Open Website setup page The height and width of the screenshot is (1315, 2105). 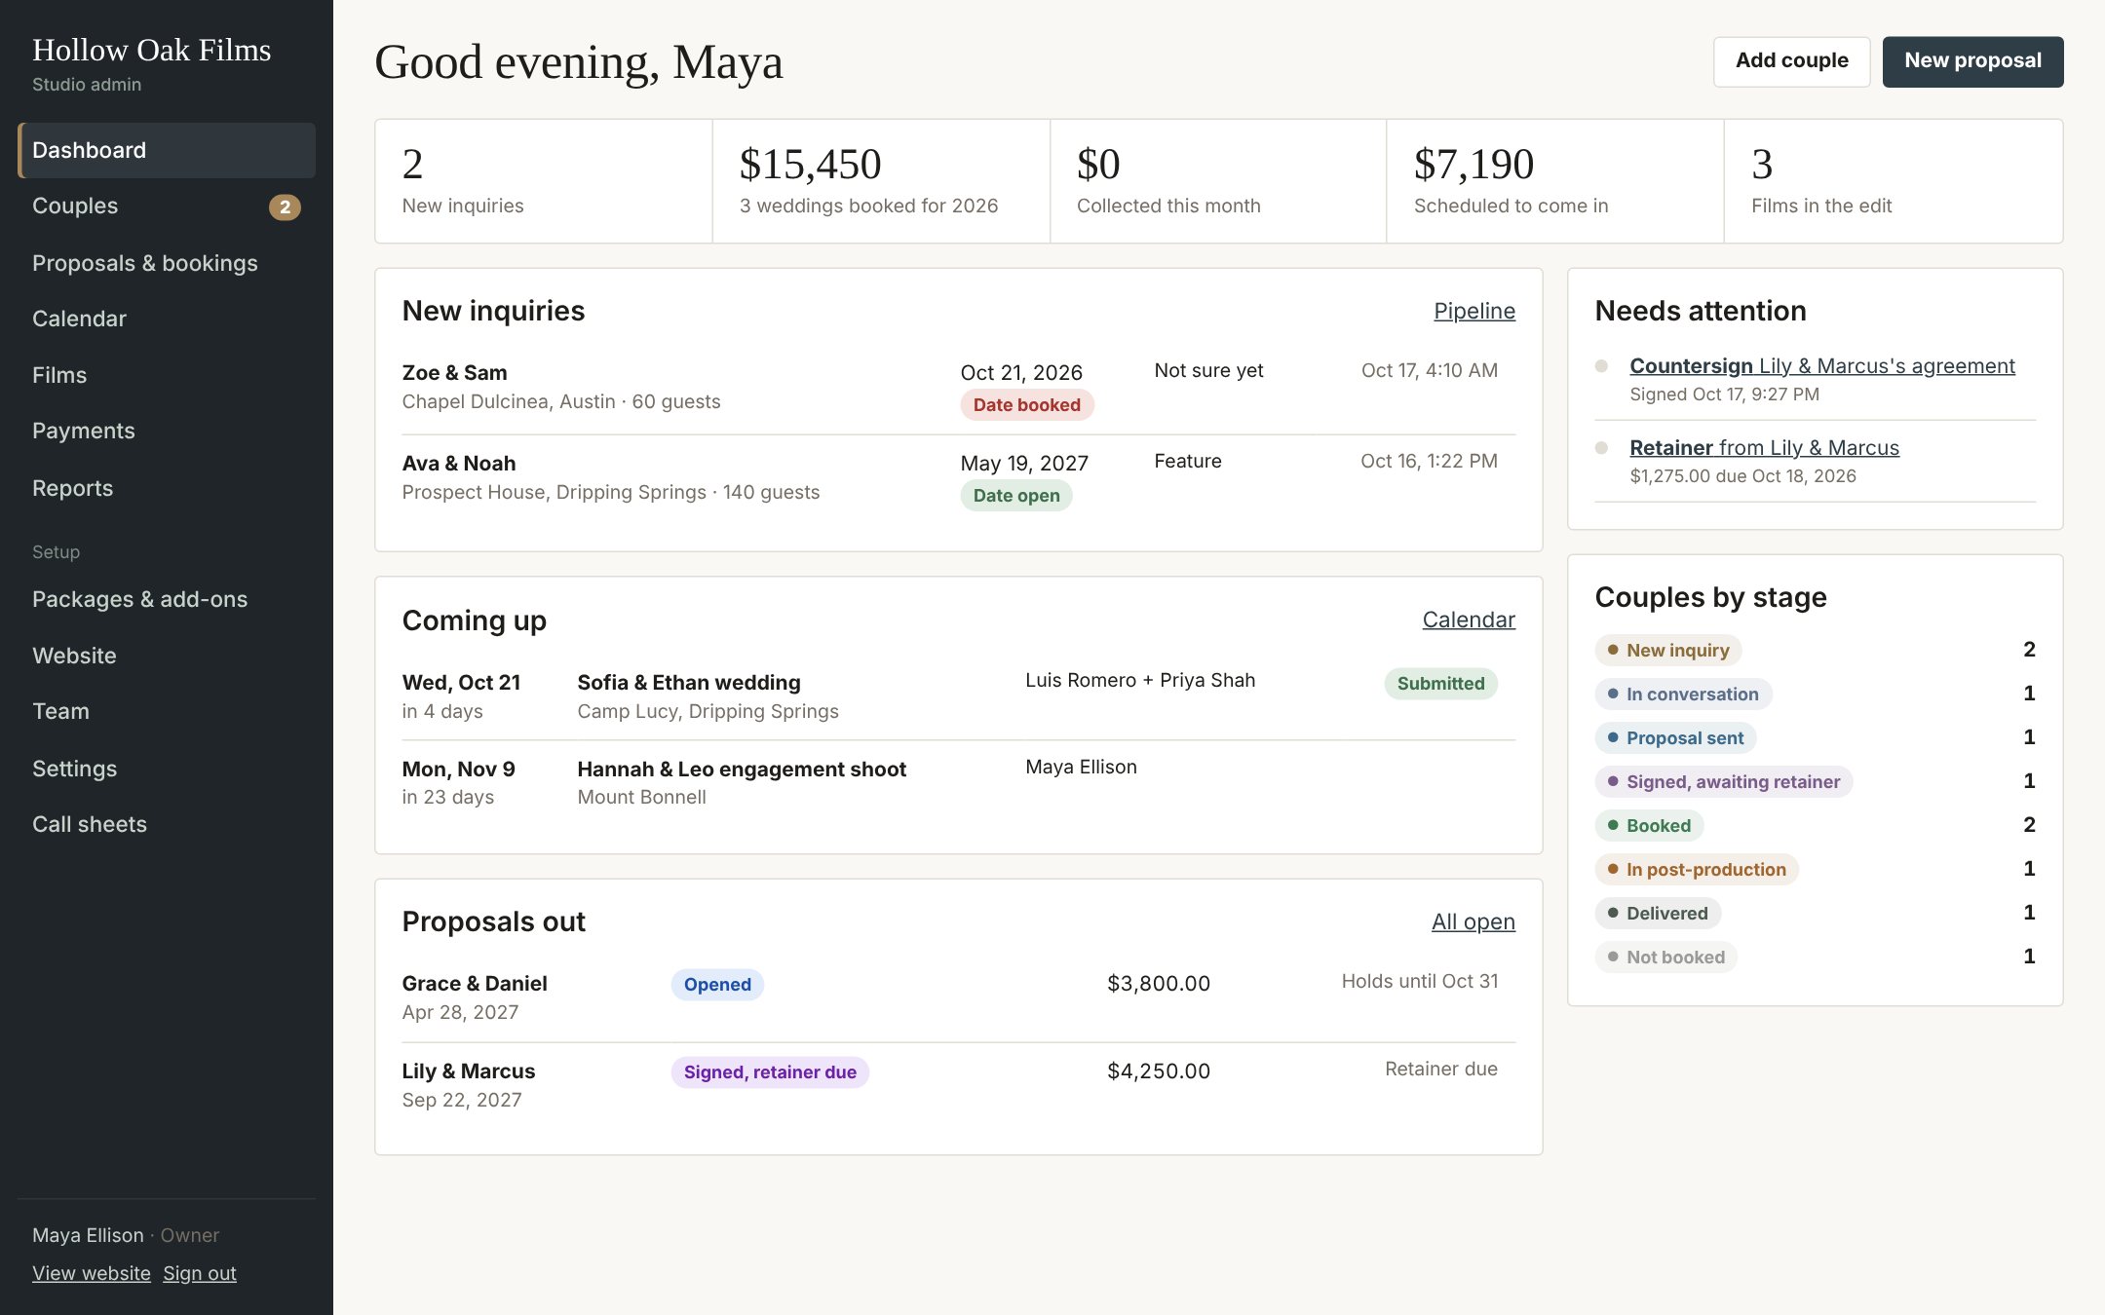pos(167,656)
